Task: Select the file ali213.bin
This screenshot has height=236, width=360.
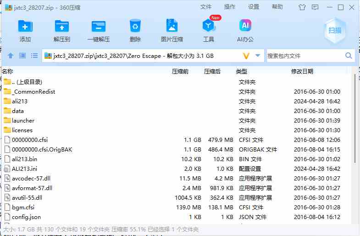Action: pos(177,159)
